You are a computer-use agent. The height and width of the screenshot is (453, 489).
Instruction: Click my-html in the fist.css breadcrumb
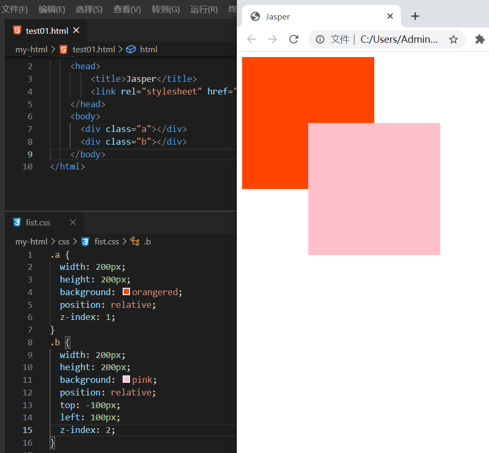click(32, 242)
